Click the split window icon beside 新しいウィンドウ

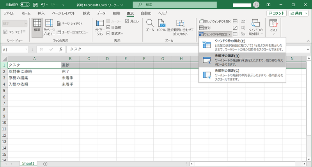pyautogui.click(x=235, y=21)
